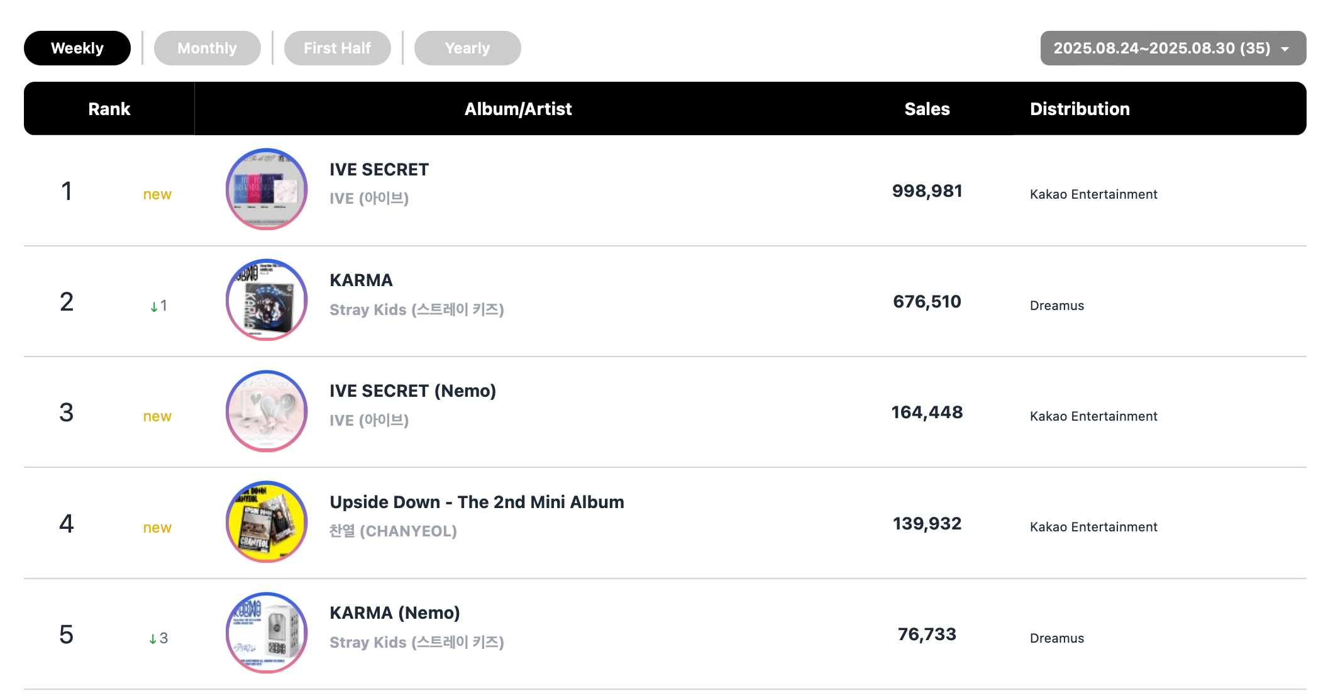Click the Sales column header
This screenshot has width=1333, height=698.
pyautogui.click(x=927, y=109)
